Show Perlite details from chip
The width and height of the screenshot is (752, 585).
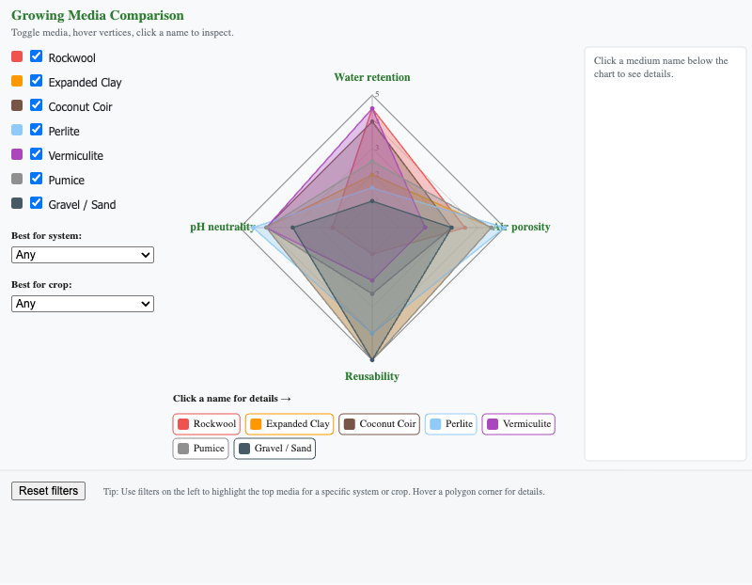[x=451, y=424]
